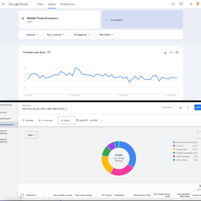Open the Google account avatar
201x201 pixels.
198,4
